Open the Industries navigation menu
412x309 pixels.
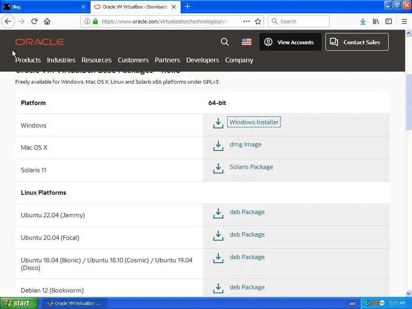[x=61, y=60]
